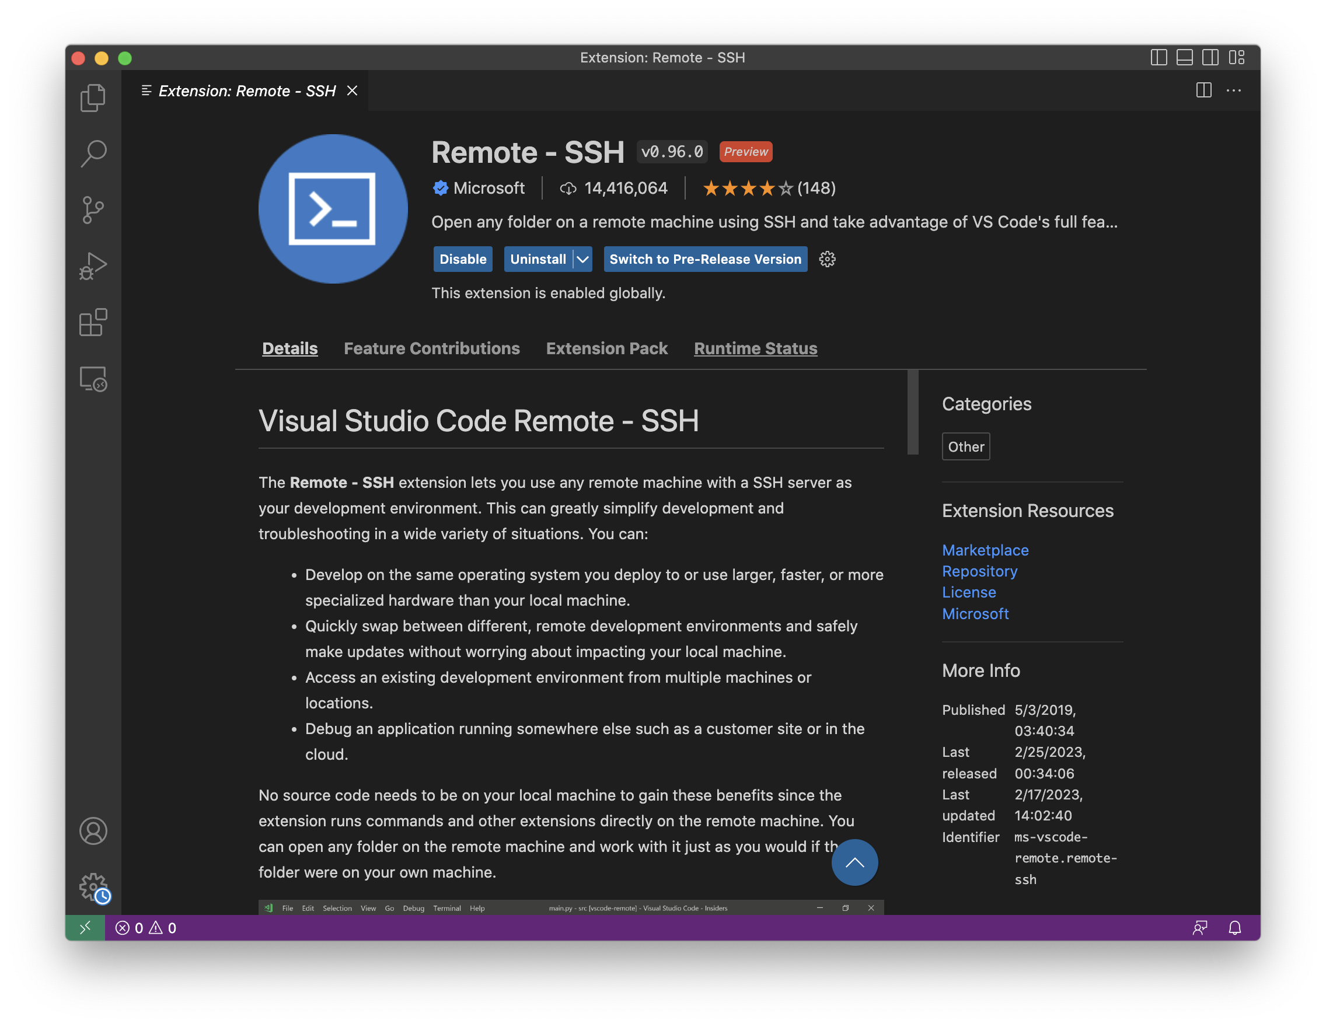Open Run and Debug view
This screenshot has height=1027, width=1326.
pos(93,267)
